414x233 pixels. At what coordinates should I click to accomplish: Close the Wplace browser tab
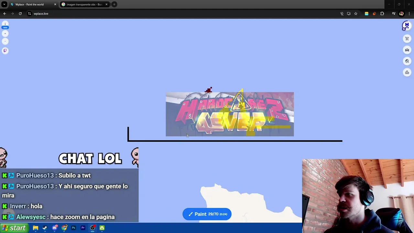(55, 5)
